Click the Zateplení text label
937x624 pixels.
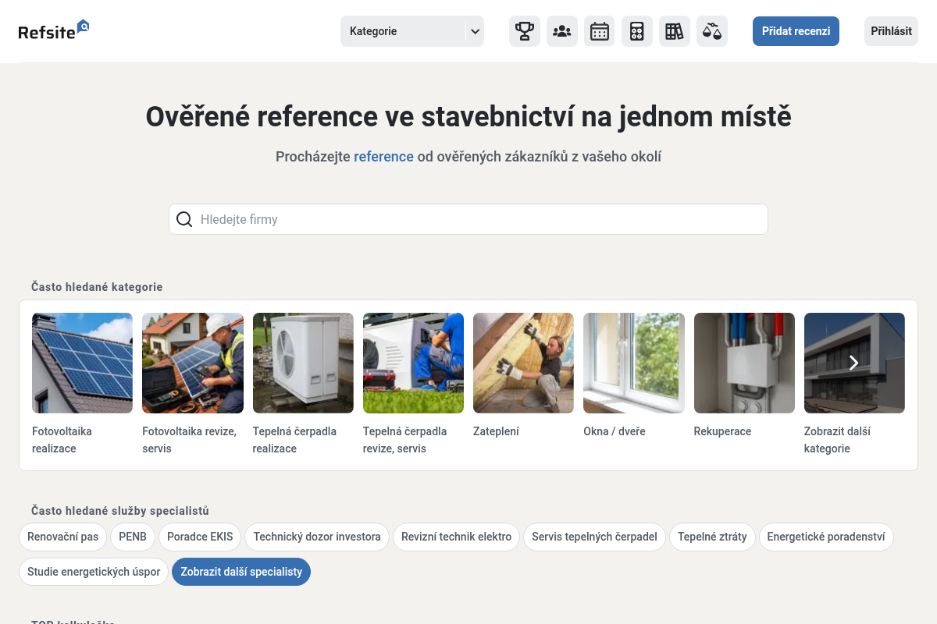[x=497, y=431]
